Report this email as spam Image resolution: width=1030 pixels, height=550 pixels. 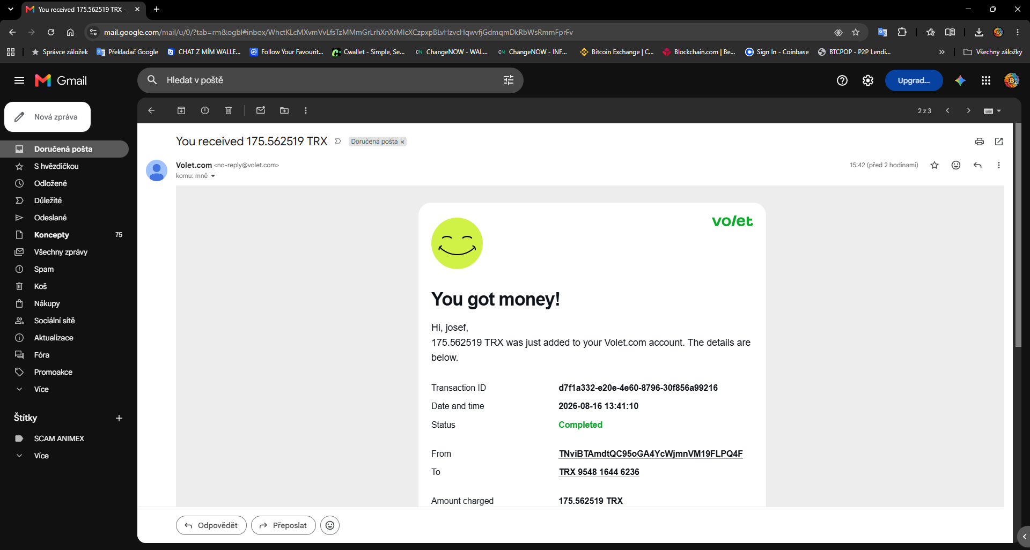click(205, 110)
